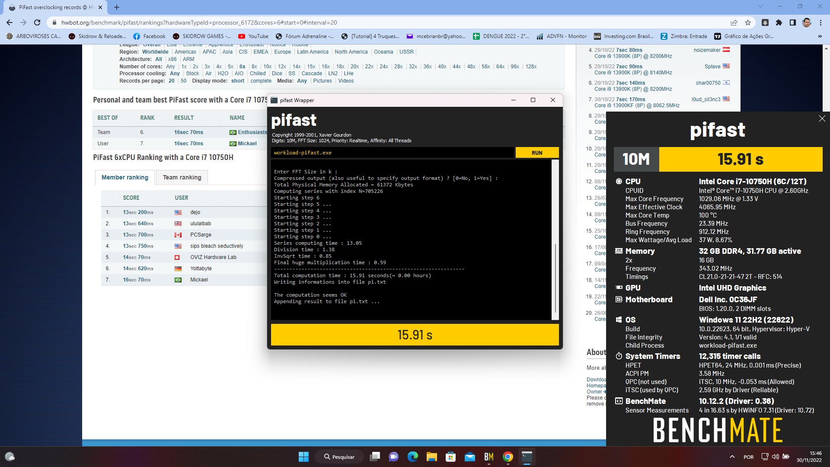The height and width of the screenshot is (467, 830).
Task: Switch to Chrome on the taskbar
Action: pos(508,457)
